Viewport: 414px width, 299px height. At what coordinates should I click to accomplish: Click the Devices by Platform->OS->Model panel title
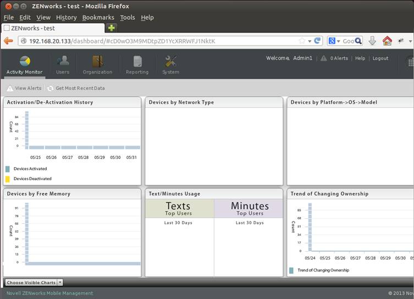(334, 102)
